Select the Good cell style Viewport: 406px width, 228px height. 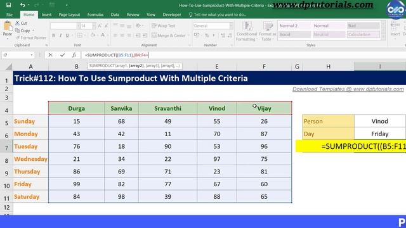click(x=294, y=34)
